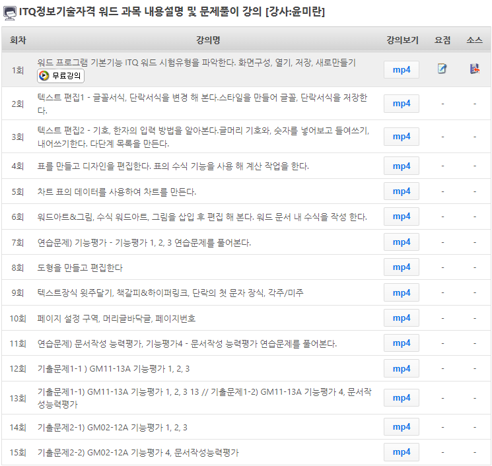Click lecture title 연습문제) 기능평가 - 기능평가 1, 2, 3
The image size is (492, 466).
tap(144, 243)
